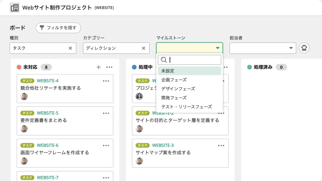322x181 pixels.
Task: Click タスク tag on WEBSITE-6 card
Action: 27,145
